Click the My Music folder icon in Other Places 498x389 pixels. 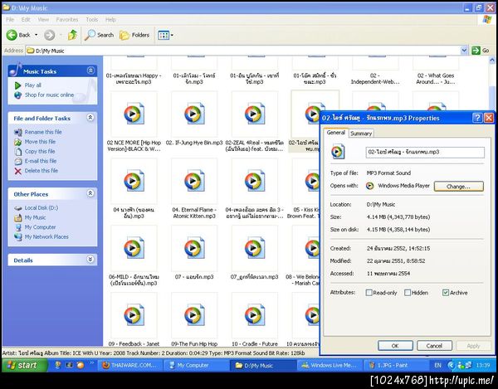[x=18, y=217]
